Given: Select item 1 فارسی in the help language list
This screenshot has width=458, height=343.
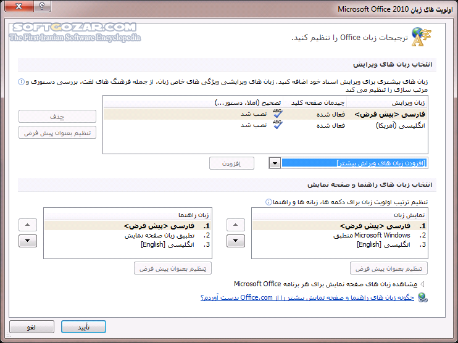Looking at the screenshot, I should pos(127,226).
